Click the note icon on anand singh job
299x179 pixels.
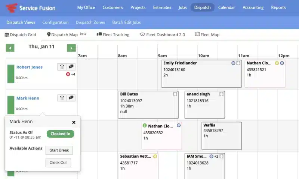pos(221,94)
